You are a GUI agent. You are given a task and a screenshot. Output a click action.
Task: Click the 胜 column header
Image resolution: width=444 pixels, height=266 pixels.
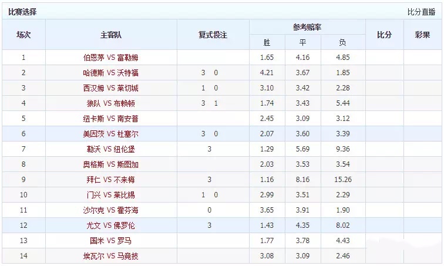click(x=267, y=42)
